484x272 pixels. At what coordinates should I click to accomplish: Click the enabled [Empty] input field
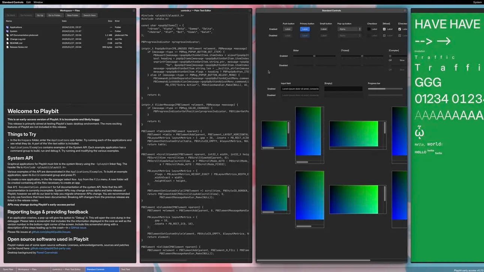pos(344,89)
